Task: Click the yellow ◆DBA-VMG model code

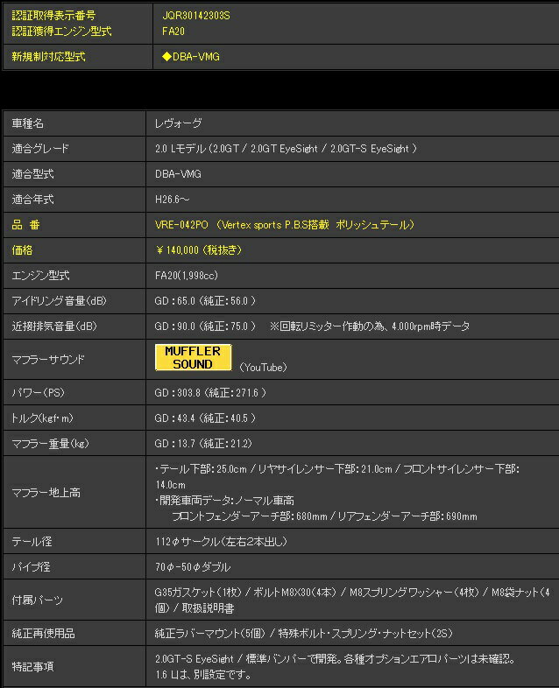Action: coord(191,57)
